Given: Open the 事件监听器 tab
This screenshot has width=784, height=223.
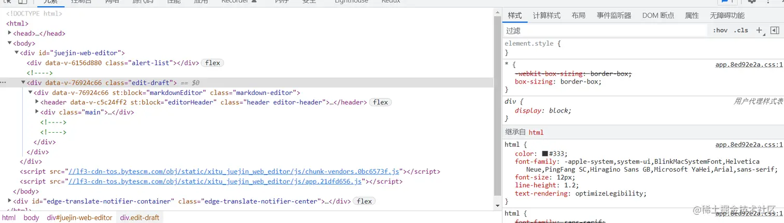Looking at the screenshot, I should 614,16.
